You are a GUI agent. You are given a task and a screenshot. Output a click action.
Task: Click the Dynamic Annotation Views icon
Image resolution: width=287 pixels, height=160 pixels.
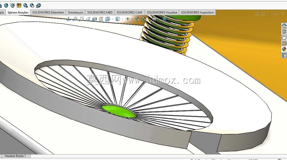[101, 19]
